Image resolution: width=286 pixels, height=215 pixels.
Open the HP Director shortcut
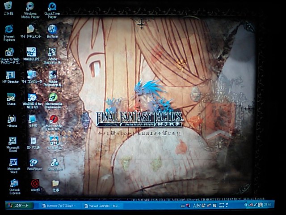(x=10, y=77)
